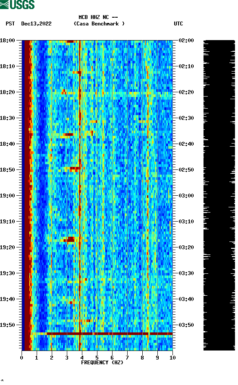This screenshot has width=238, height=385.
Task: Click the frequency axis tick '10'
Action: click(x=172, y=358)
